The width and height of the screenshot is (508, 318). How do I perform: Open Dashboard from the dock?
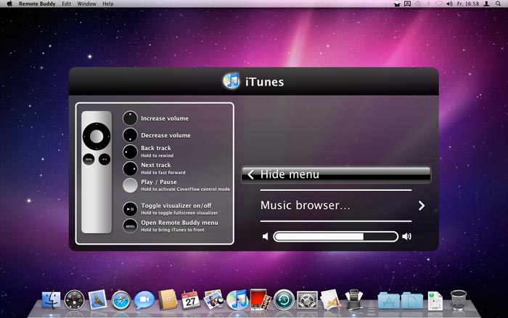click(x=74, y=300)
